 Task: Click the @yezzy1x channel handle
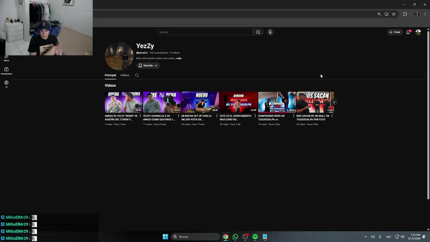point(142,53)
